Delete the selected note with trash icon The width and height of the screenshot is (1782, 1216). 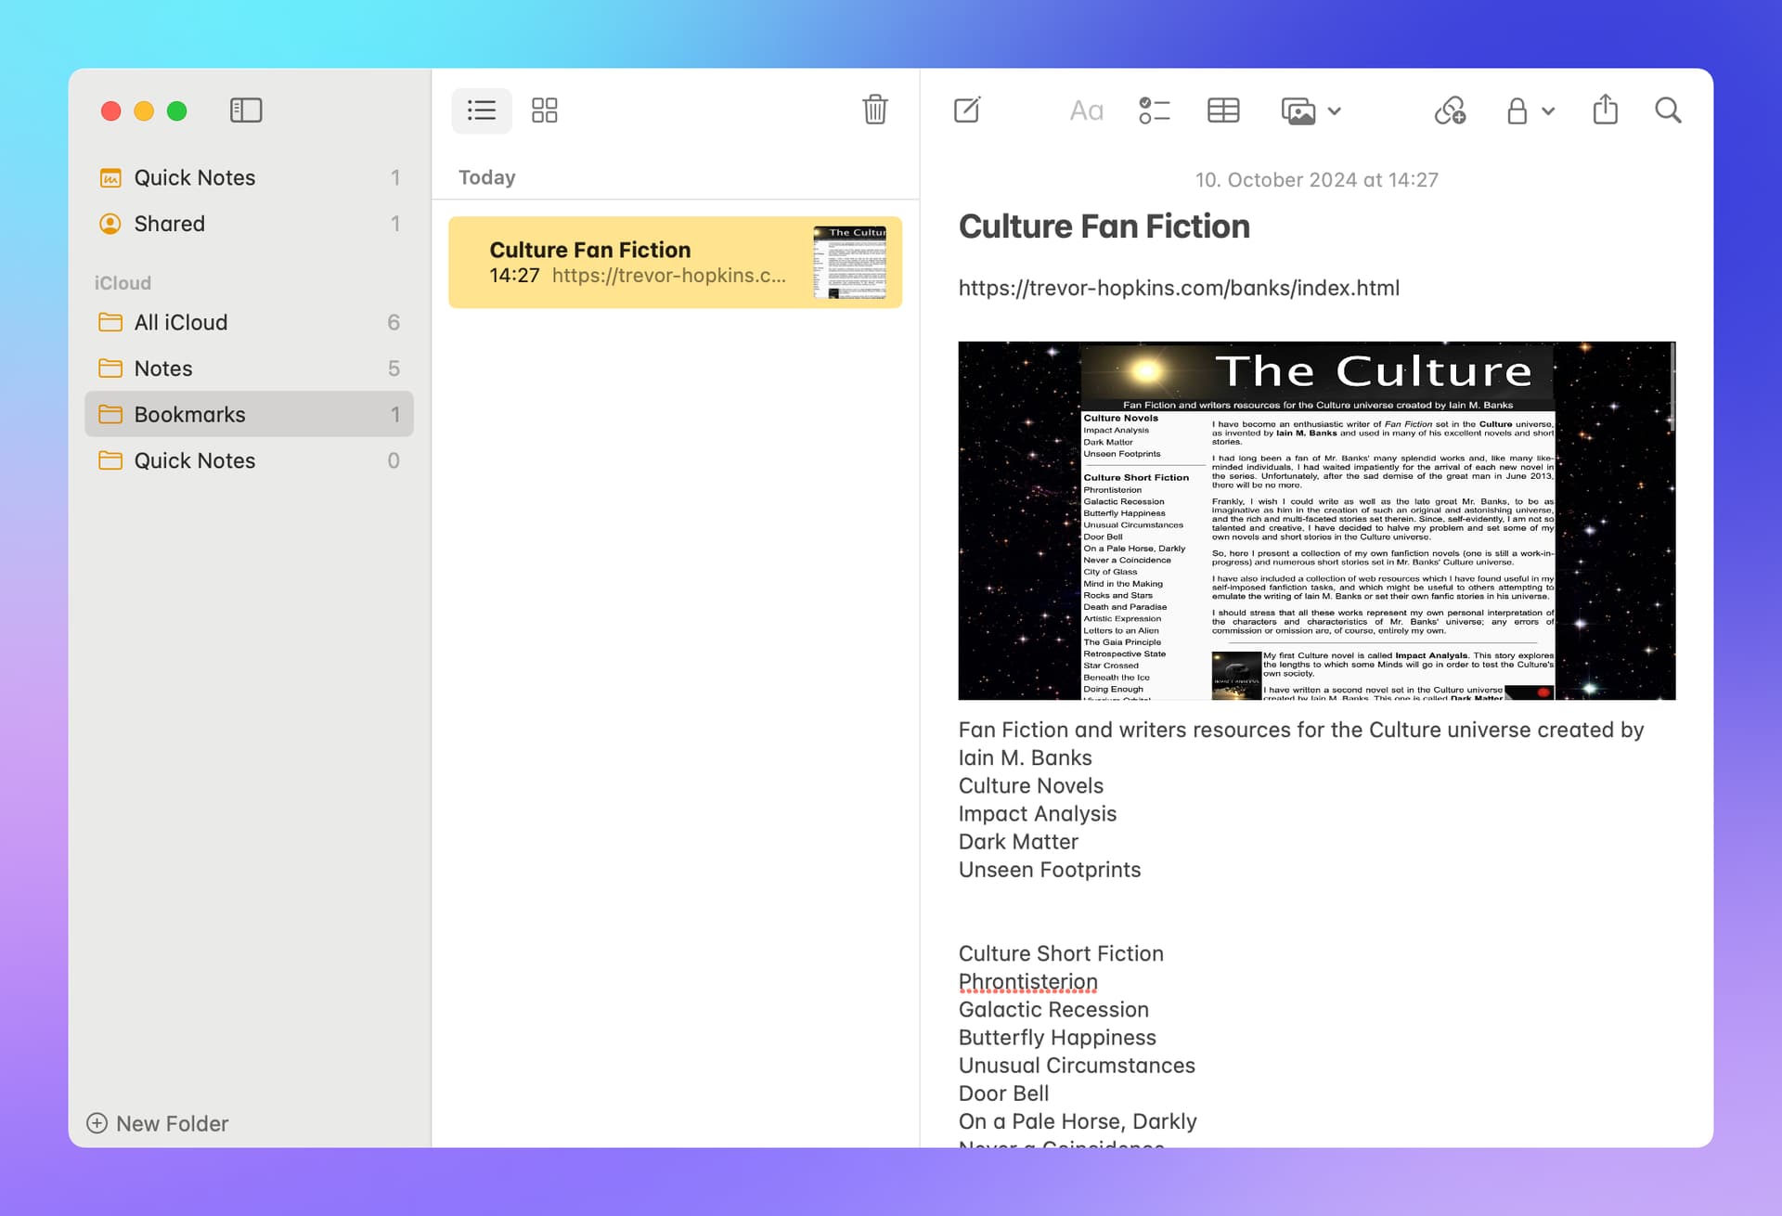click(874, 110)
